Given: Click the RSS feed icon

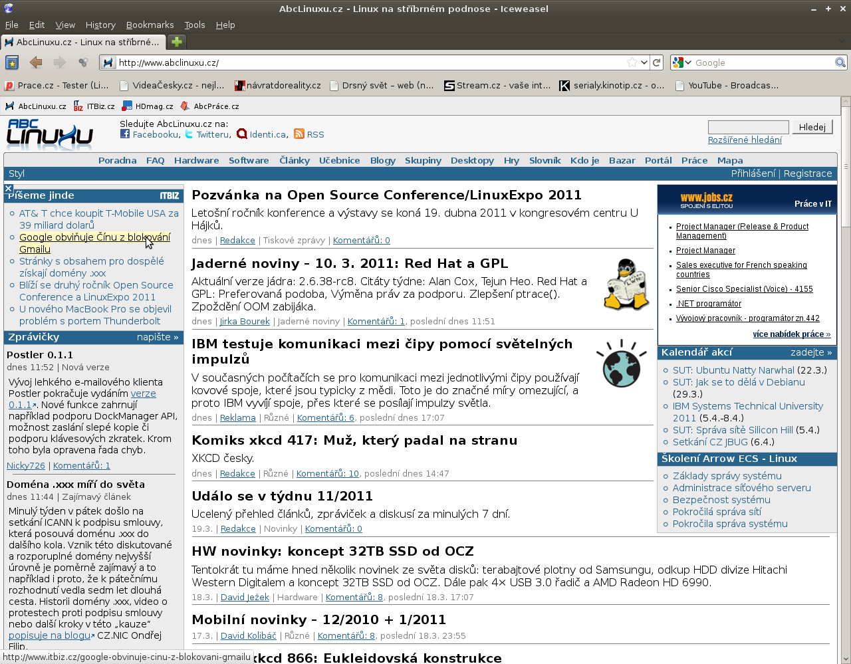Looking at the screenshot, I should (299, 134).
